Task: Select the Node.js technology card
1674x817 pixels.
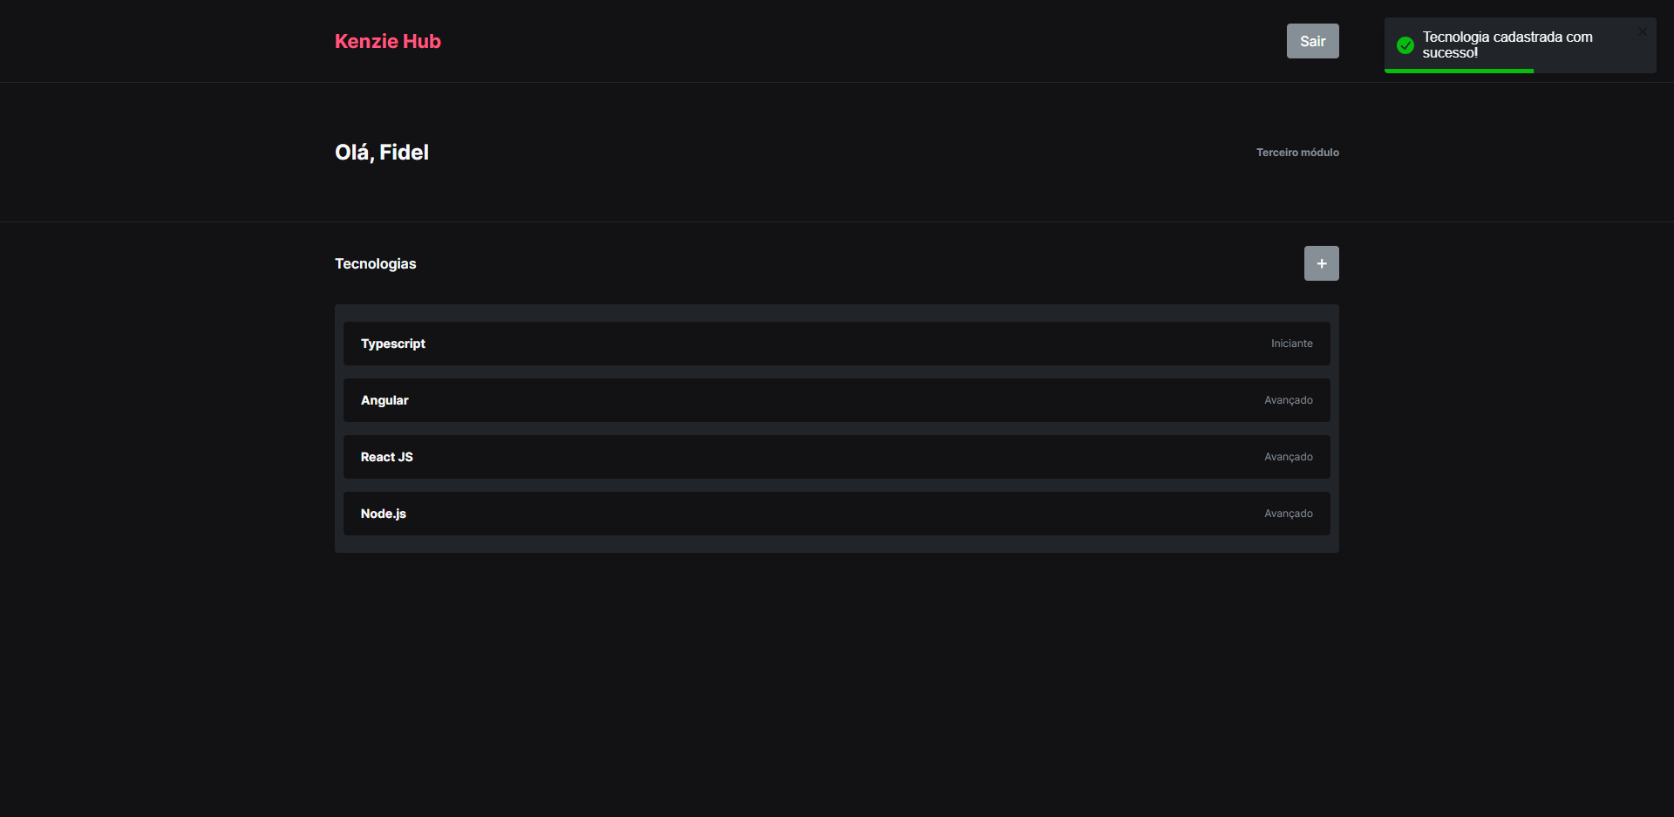Action: 836,513
